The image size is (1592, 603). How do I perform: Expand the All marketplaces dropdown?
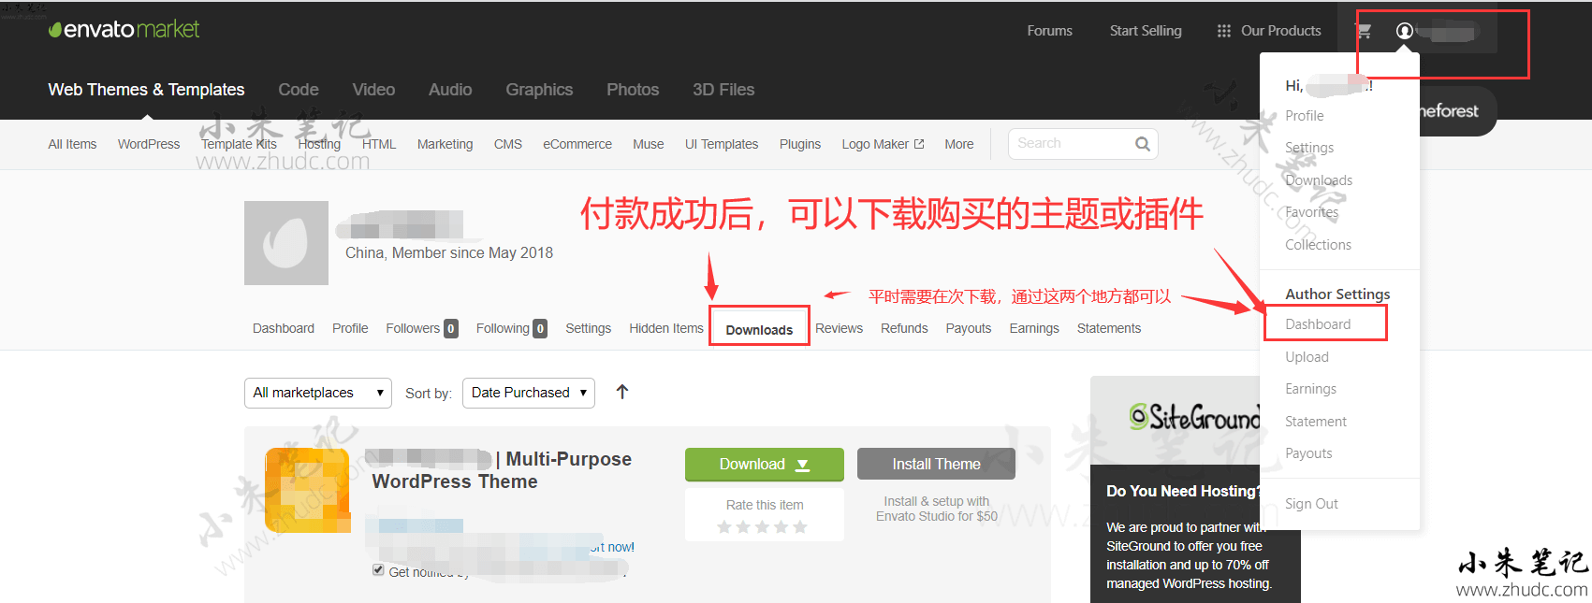[x=317, y=393]
